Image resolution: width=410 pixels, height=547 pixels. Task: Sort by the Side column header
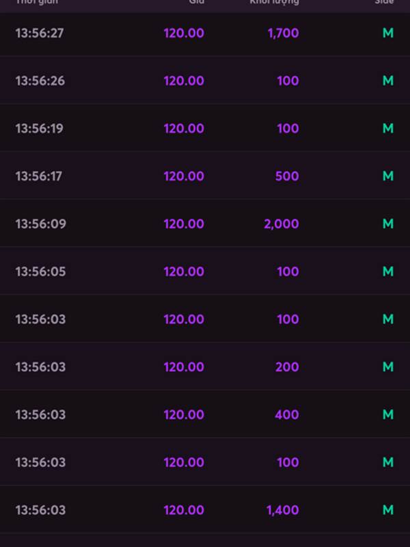tap(384, 2)
